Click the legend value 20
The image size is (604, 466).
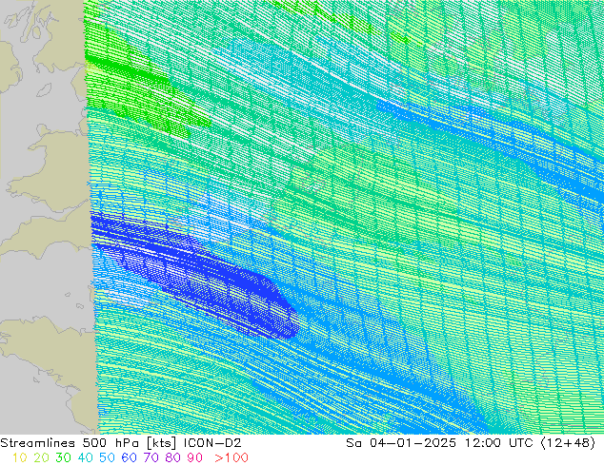click(41, 457)
